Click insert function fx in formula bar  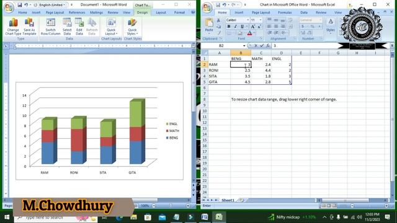[x=267, y=45]
